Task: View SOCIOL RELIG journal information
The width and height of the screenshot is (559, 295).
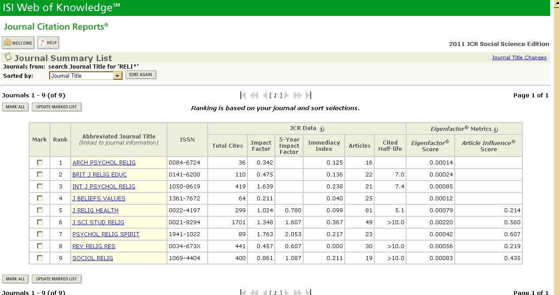Action: tap(93, 258)
